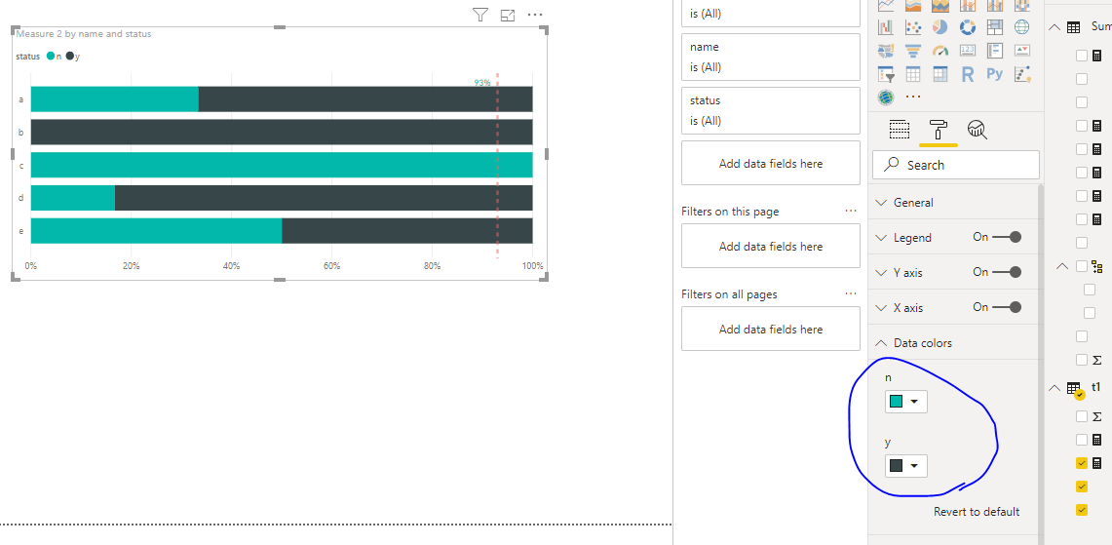Click the 93% reference line label
This screenshot has height=545, width=1112.
(x=482, y=83)
